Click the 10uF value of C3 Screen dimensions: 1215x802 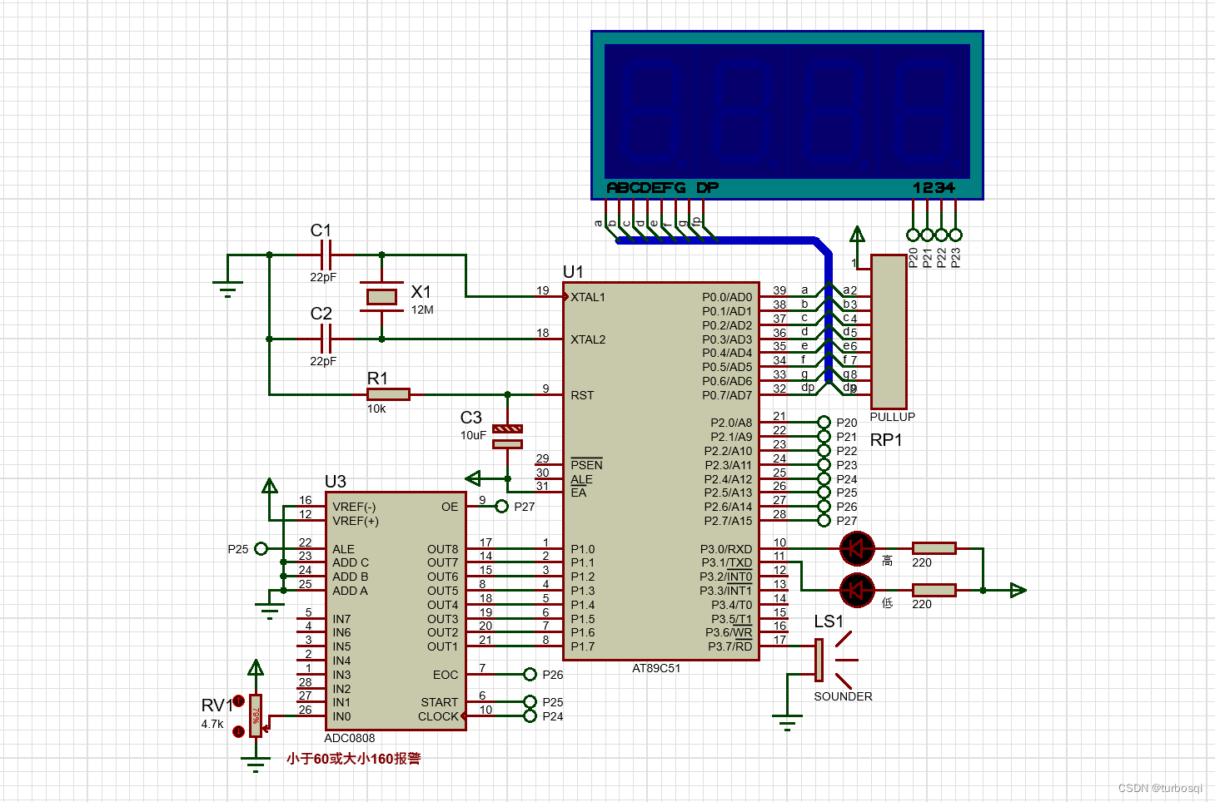(x=473, y=435)
